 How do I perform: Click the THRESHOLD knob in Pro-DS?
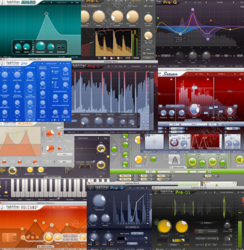(x=164, y=226)
